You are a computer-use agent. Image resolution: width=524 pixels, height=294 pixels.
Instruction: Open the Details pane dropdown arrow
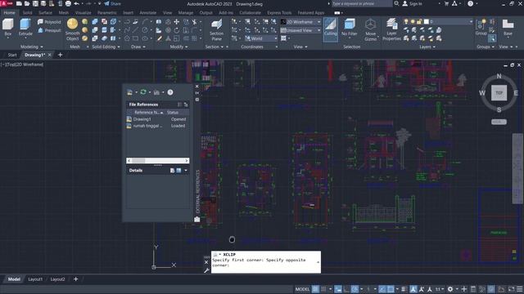click(186, 171)
